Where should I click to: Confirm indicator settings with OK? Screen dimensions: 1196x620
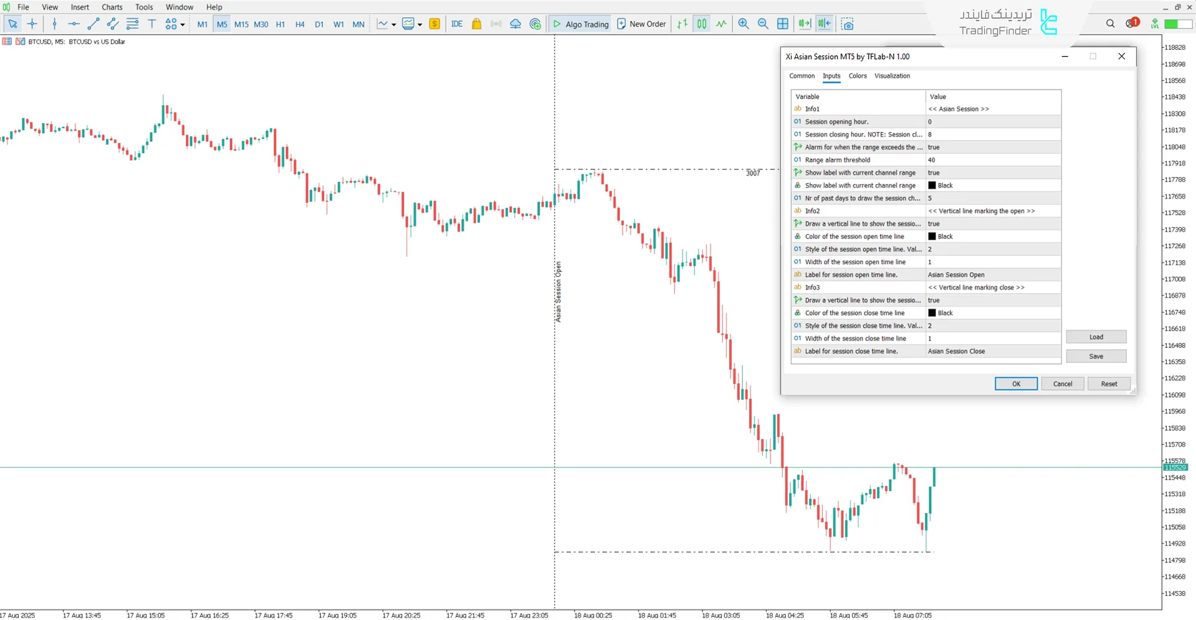pos(1016,384)
